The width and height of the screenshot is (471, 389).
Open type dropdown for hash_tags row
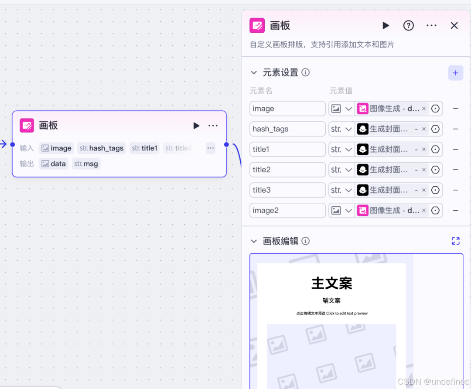click(341, 129)
